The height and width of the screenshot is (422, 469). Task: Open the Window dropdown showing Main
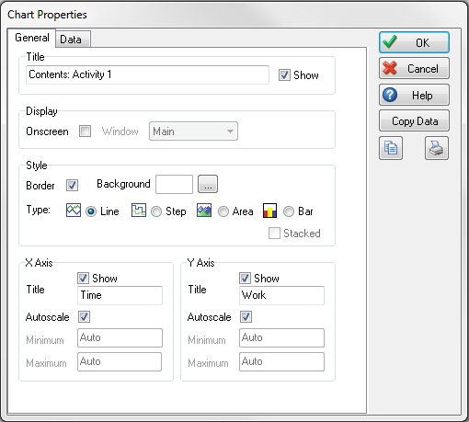click(193, 131)
